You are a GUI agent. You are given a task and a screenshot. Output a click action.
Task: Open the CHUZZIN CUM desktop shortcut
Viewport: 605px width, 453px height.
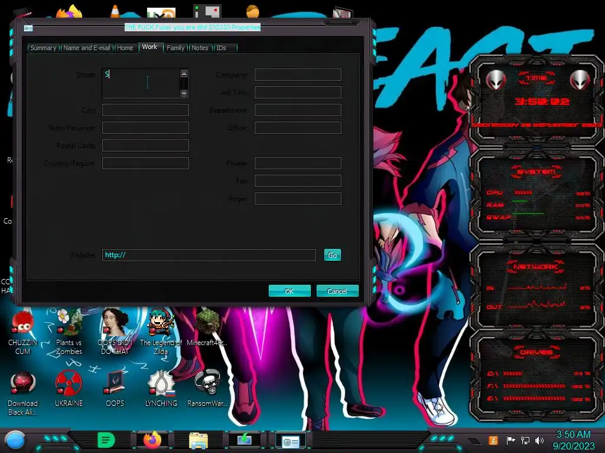tap(23, 333)
